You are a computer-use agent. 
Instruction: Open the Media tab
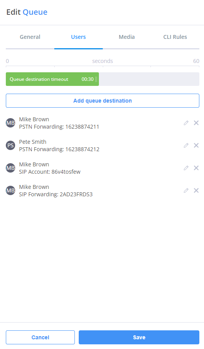coord(127,37)
